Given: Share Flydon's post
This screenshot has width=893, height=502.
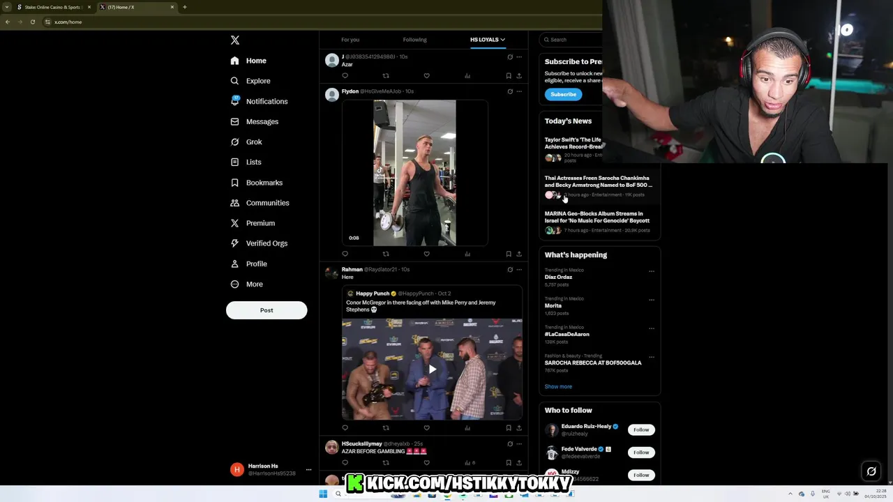Looking at the screenshot, I should tap(519, 254).
